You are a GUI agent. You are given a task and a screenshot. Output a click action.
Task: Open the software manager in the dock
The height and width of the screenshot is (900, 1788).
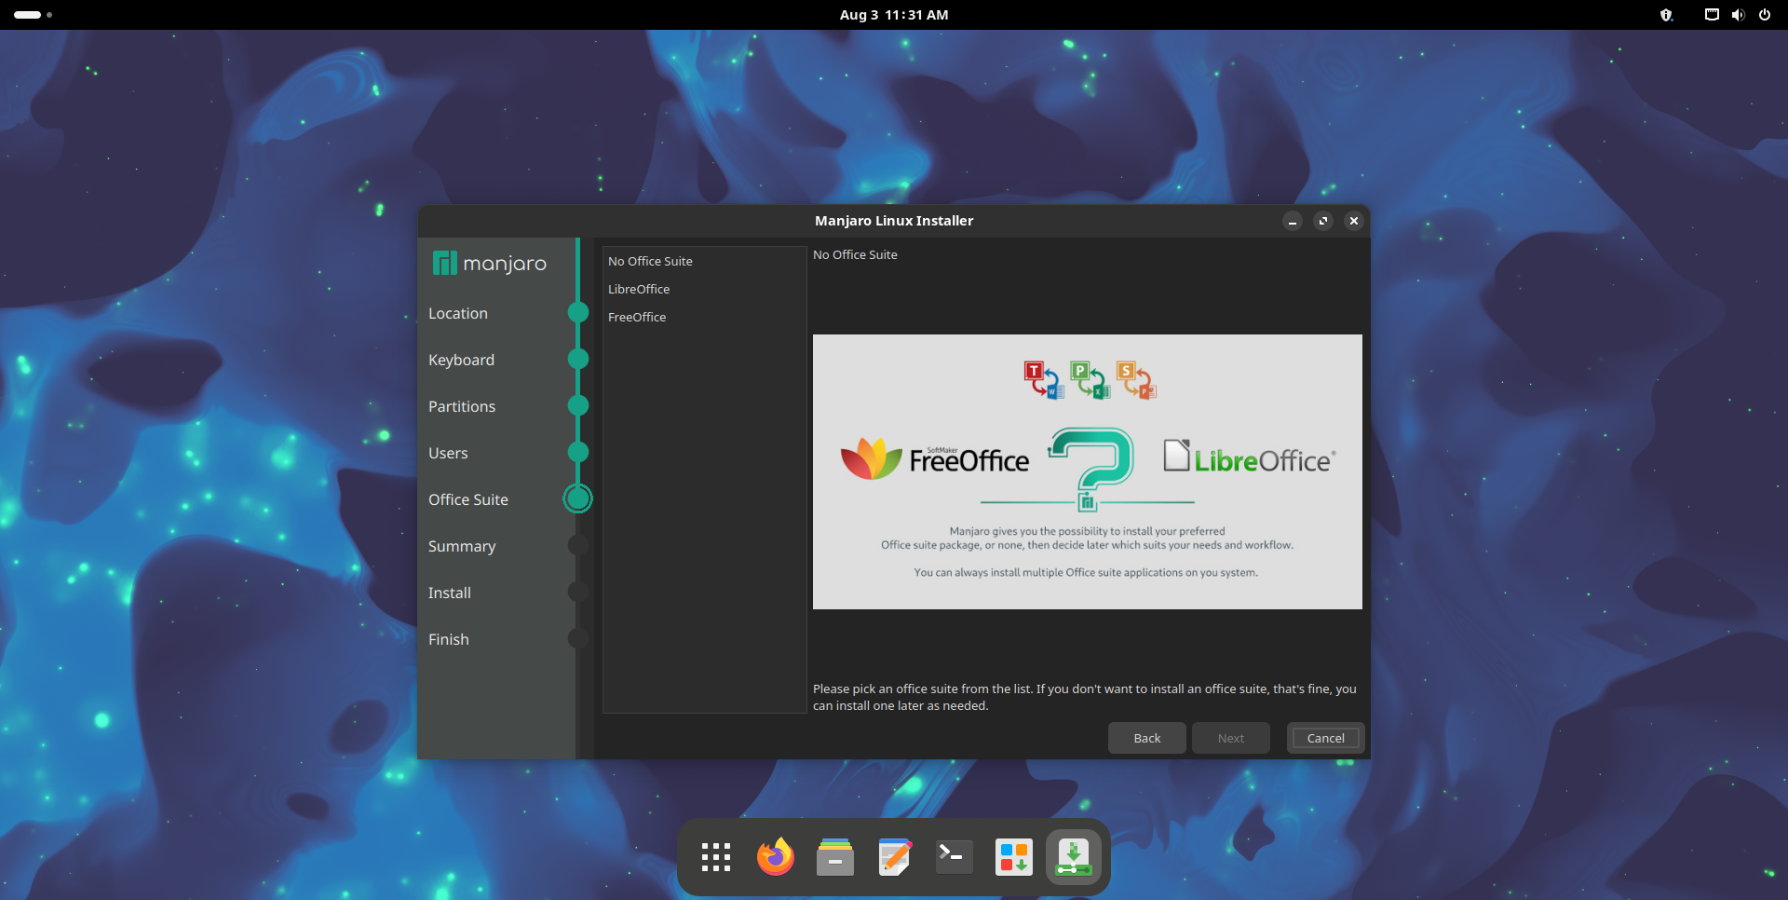[x=1014, y=857]
